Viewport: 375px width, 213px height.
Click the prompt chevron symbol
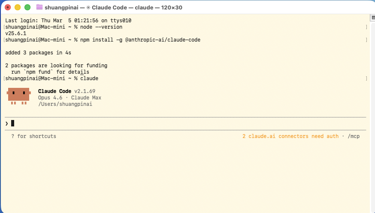coord(7,123)
